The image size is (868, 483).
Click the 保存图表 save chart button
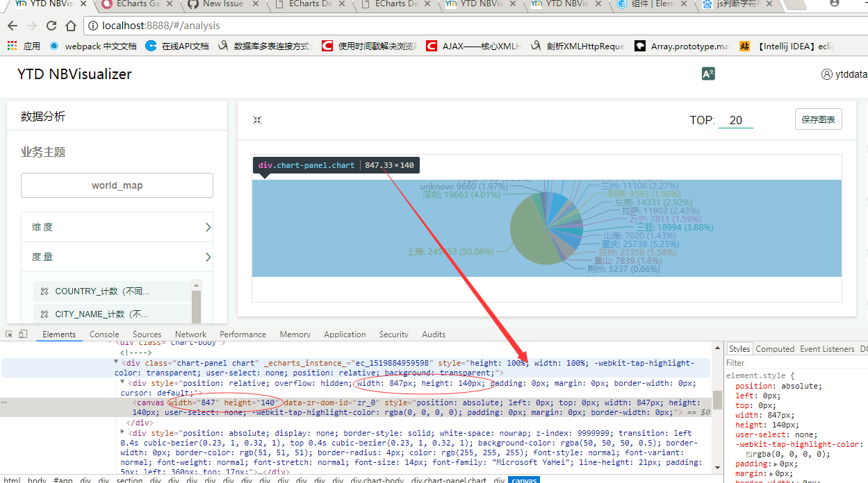(x=818, y=119)
